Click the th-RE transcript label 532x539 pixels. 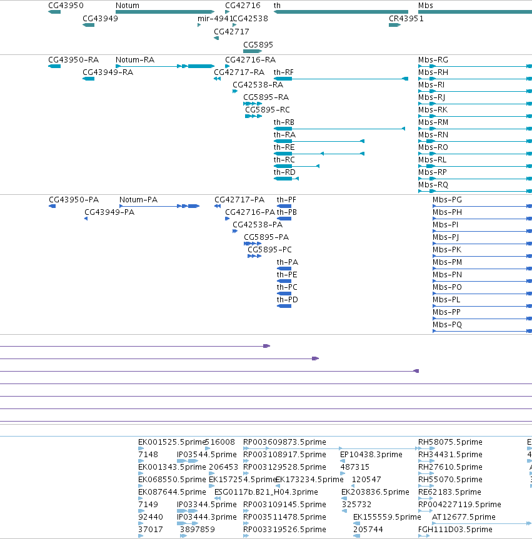284,147
